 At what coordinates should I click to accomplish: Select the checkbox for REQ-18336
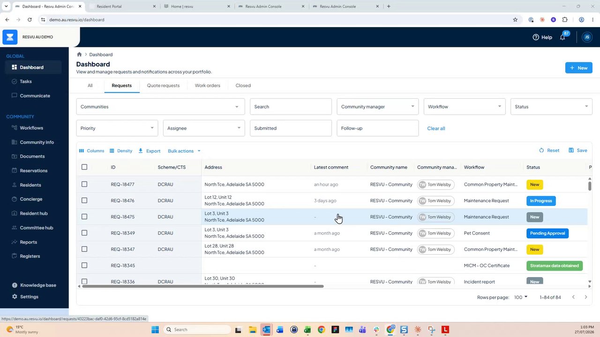(x=84, y=282)
